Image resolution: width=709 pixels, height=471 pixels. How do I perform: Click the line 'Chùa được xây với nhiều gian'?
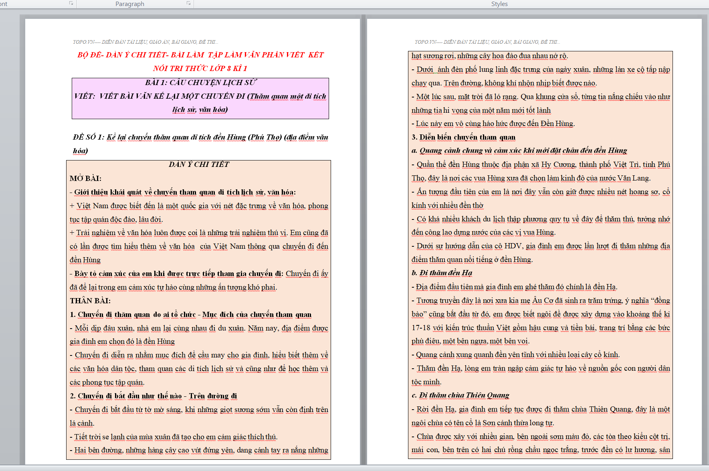pos(541,436)
